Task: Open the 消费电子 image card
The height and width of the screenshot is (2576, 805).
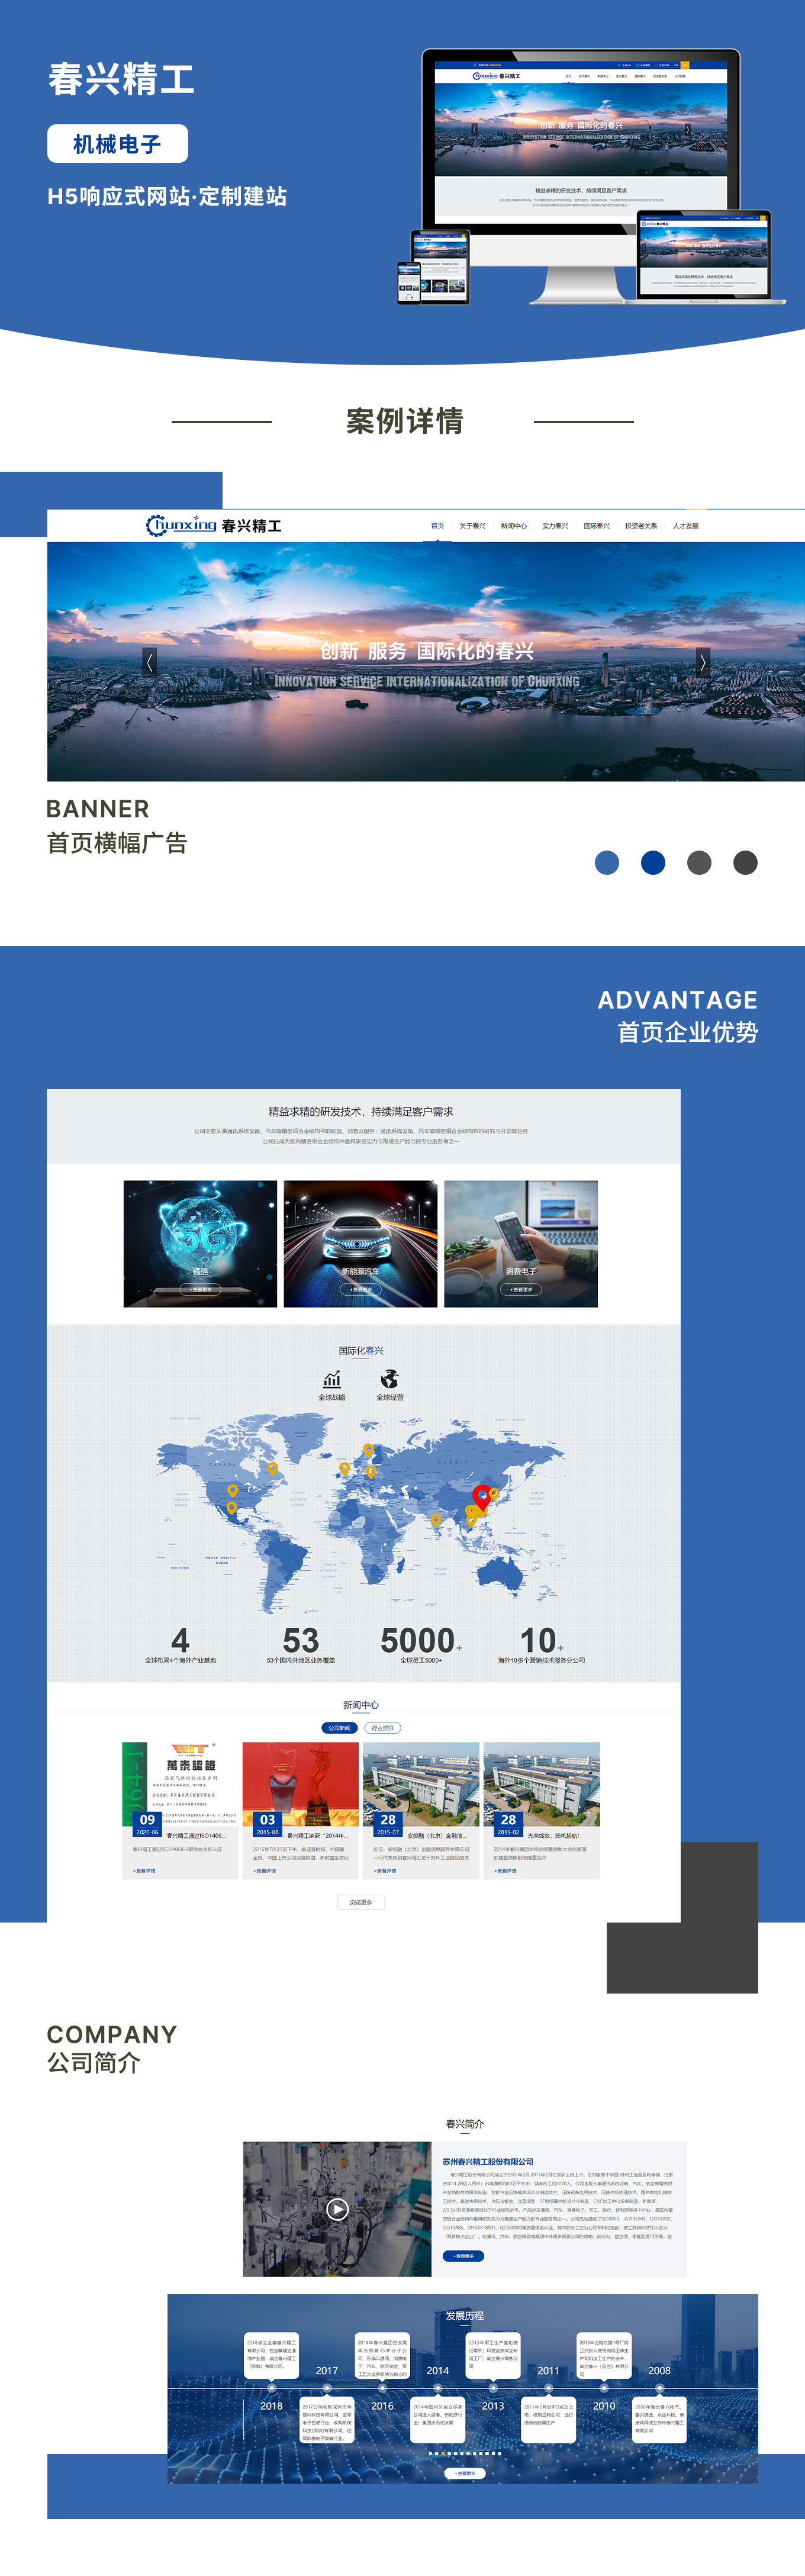Action: [x=521, y=1243]
